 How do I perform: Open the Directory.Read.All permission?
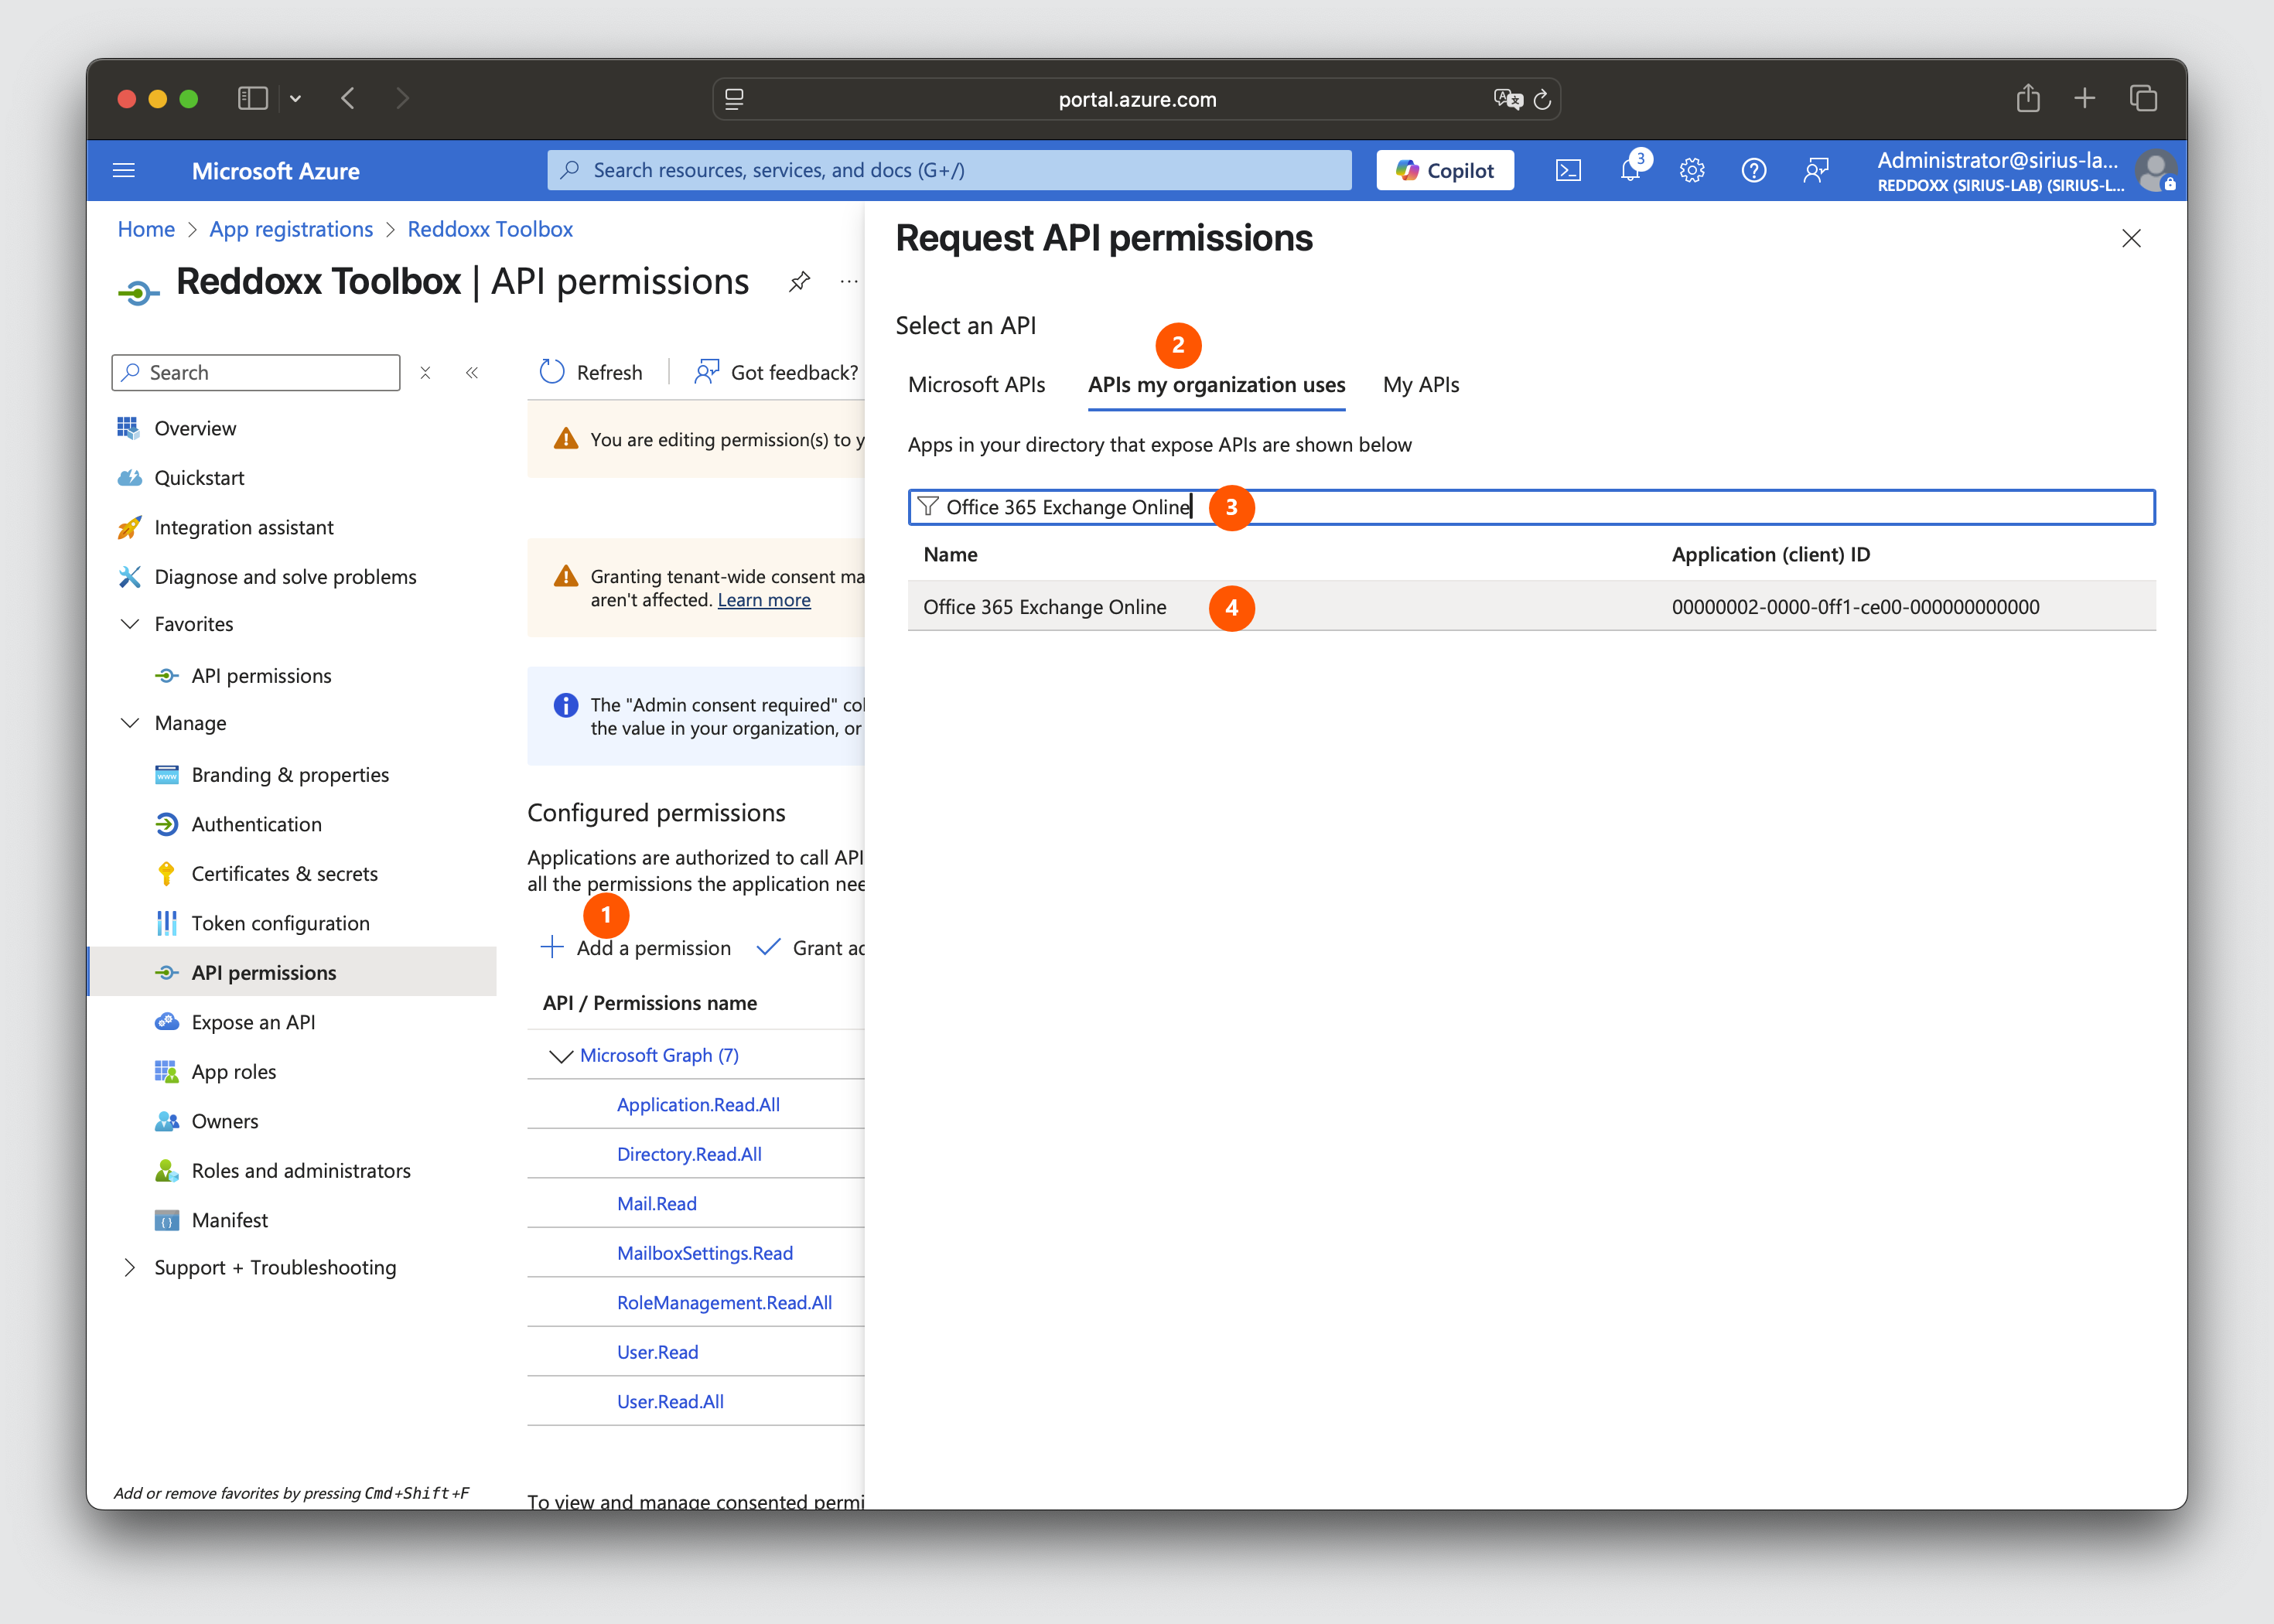tap(689, 1154)
